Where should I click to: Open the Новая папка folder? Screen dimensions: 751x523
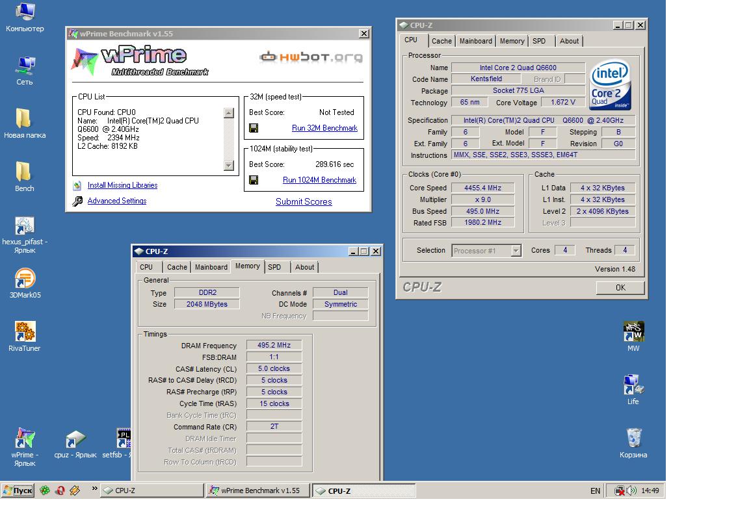(25, 124)
